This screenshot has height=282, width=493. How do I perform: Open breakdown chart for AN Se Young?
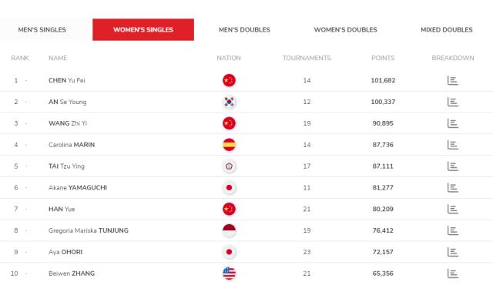pos(452,102)
